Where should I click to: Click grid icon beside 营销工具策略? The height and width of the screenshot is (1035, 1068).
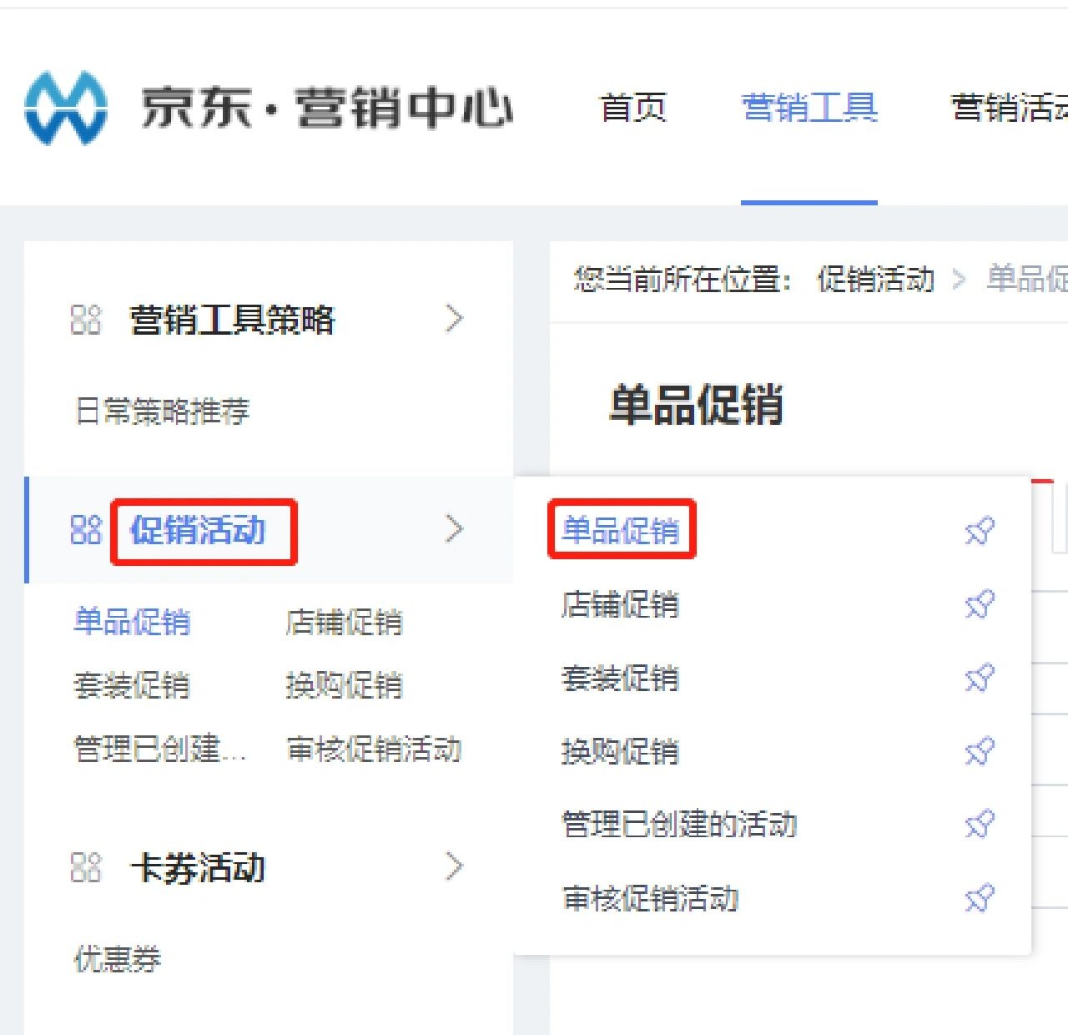(x=86, y=319)
